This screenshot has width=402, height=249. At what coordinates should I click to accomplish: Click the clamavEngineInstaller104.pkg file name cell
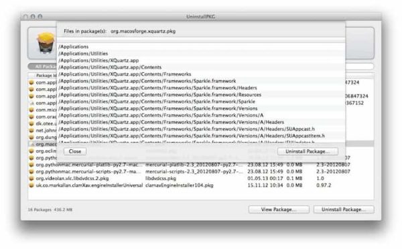[x=179, y=185]
